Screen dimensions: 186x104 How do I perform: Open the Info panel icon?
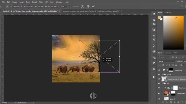click(154, 73)
